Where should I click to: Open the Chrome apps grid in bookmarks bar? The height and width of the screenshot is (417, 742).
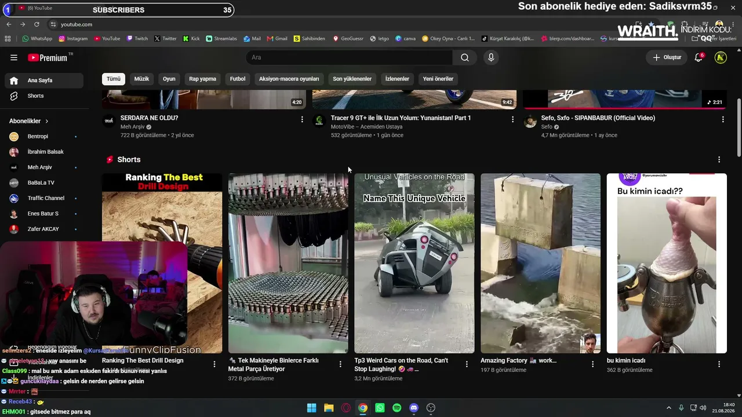[8, 39]
